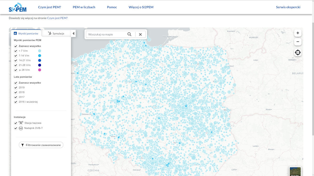Screen dimensions: 314x176
Task: Click the pink ≥ 28 V/m color dot
Action: [x=40, y=70]
